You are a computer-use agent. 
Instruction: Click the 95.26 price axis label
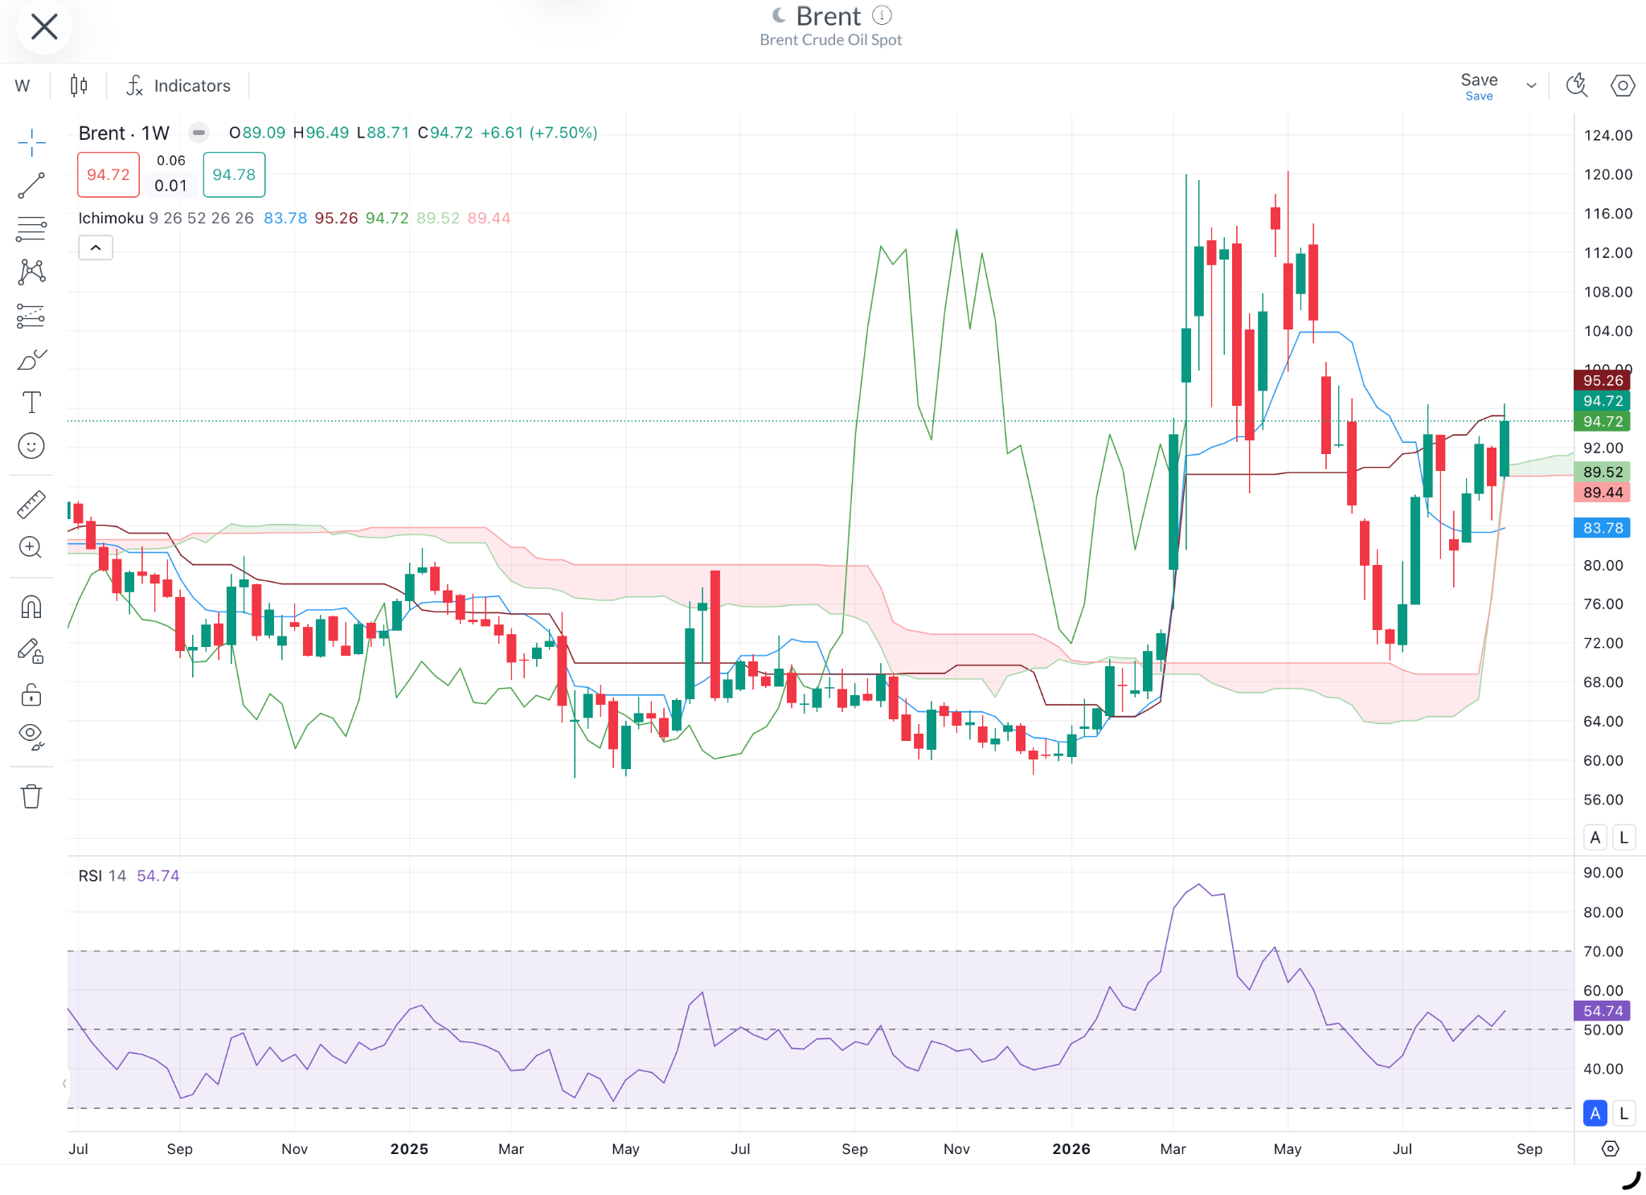tap(1602, 380)
